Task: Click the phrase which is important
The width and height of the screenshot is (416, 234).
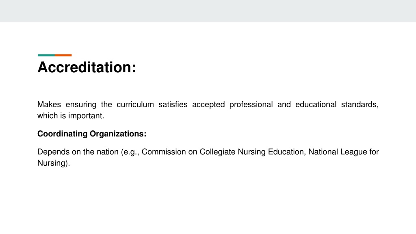Action: click(71, 116)
